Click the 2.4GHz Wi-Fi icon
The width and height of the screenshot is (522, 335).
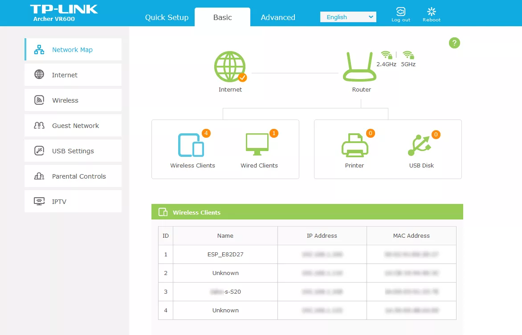click(387, 55)
